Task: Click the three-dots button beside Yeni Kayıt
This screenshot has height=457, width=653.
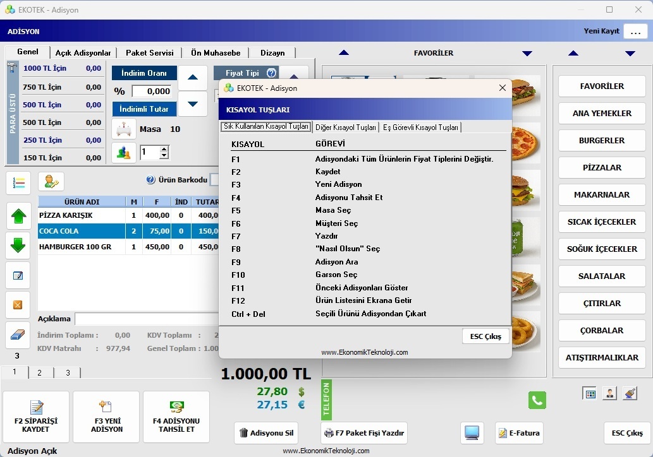Action: [635, 32]
